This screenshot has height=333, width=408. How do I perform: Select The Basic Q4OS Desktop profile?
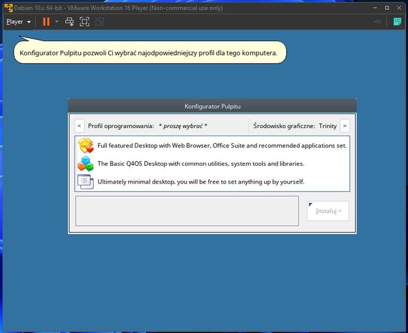[212, 163]
